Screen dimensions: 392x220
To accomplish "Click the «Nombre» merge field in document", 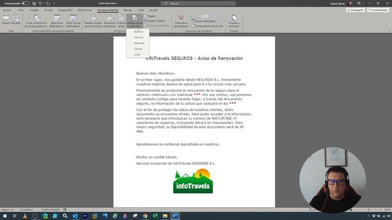I will point(166,73).
